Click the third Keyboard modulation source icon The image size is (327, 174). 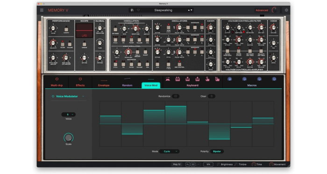(187, 79)
